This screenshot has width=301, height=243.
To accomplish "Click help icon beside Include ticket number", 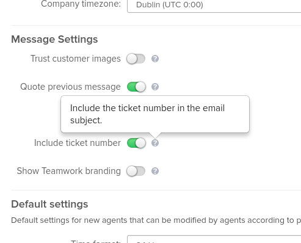I will (x=155, y=143).
